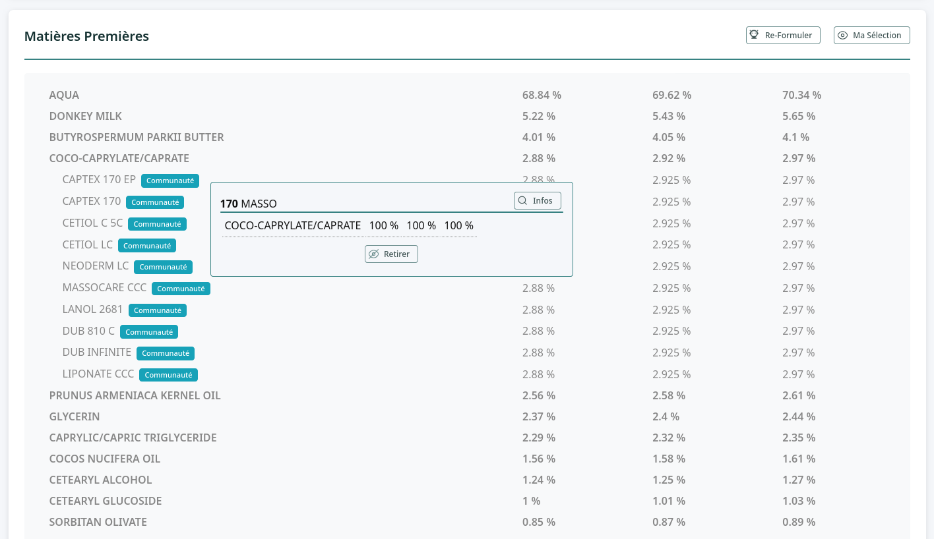Click the 2.61 % kernel oil value
This screenshot has height=539, width=934.
pyautogui.click(x=799, y=395)
